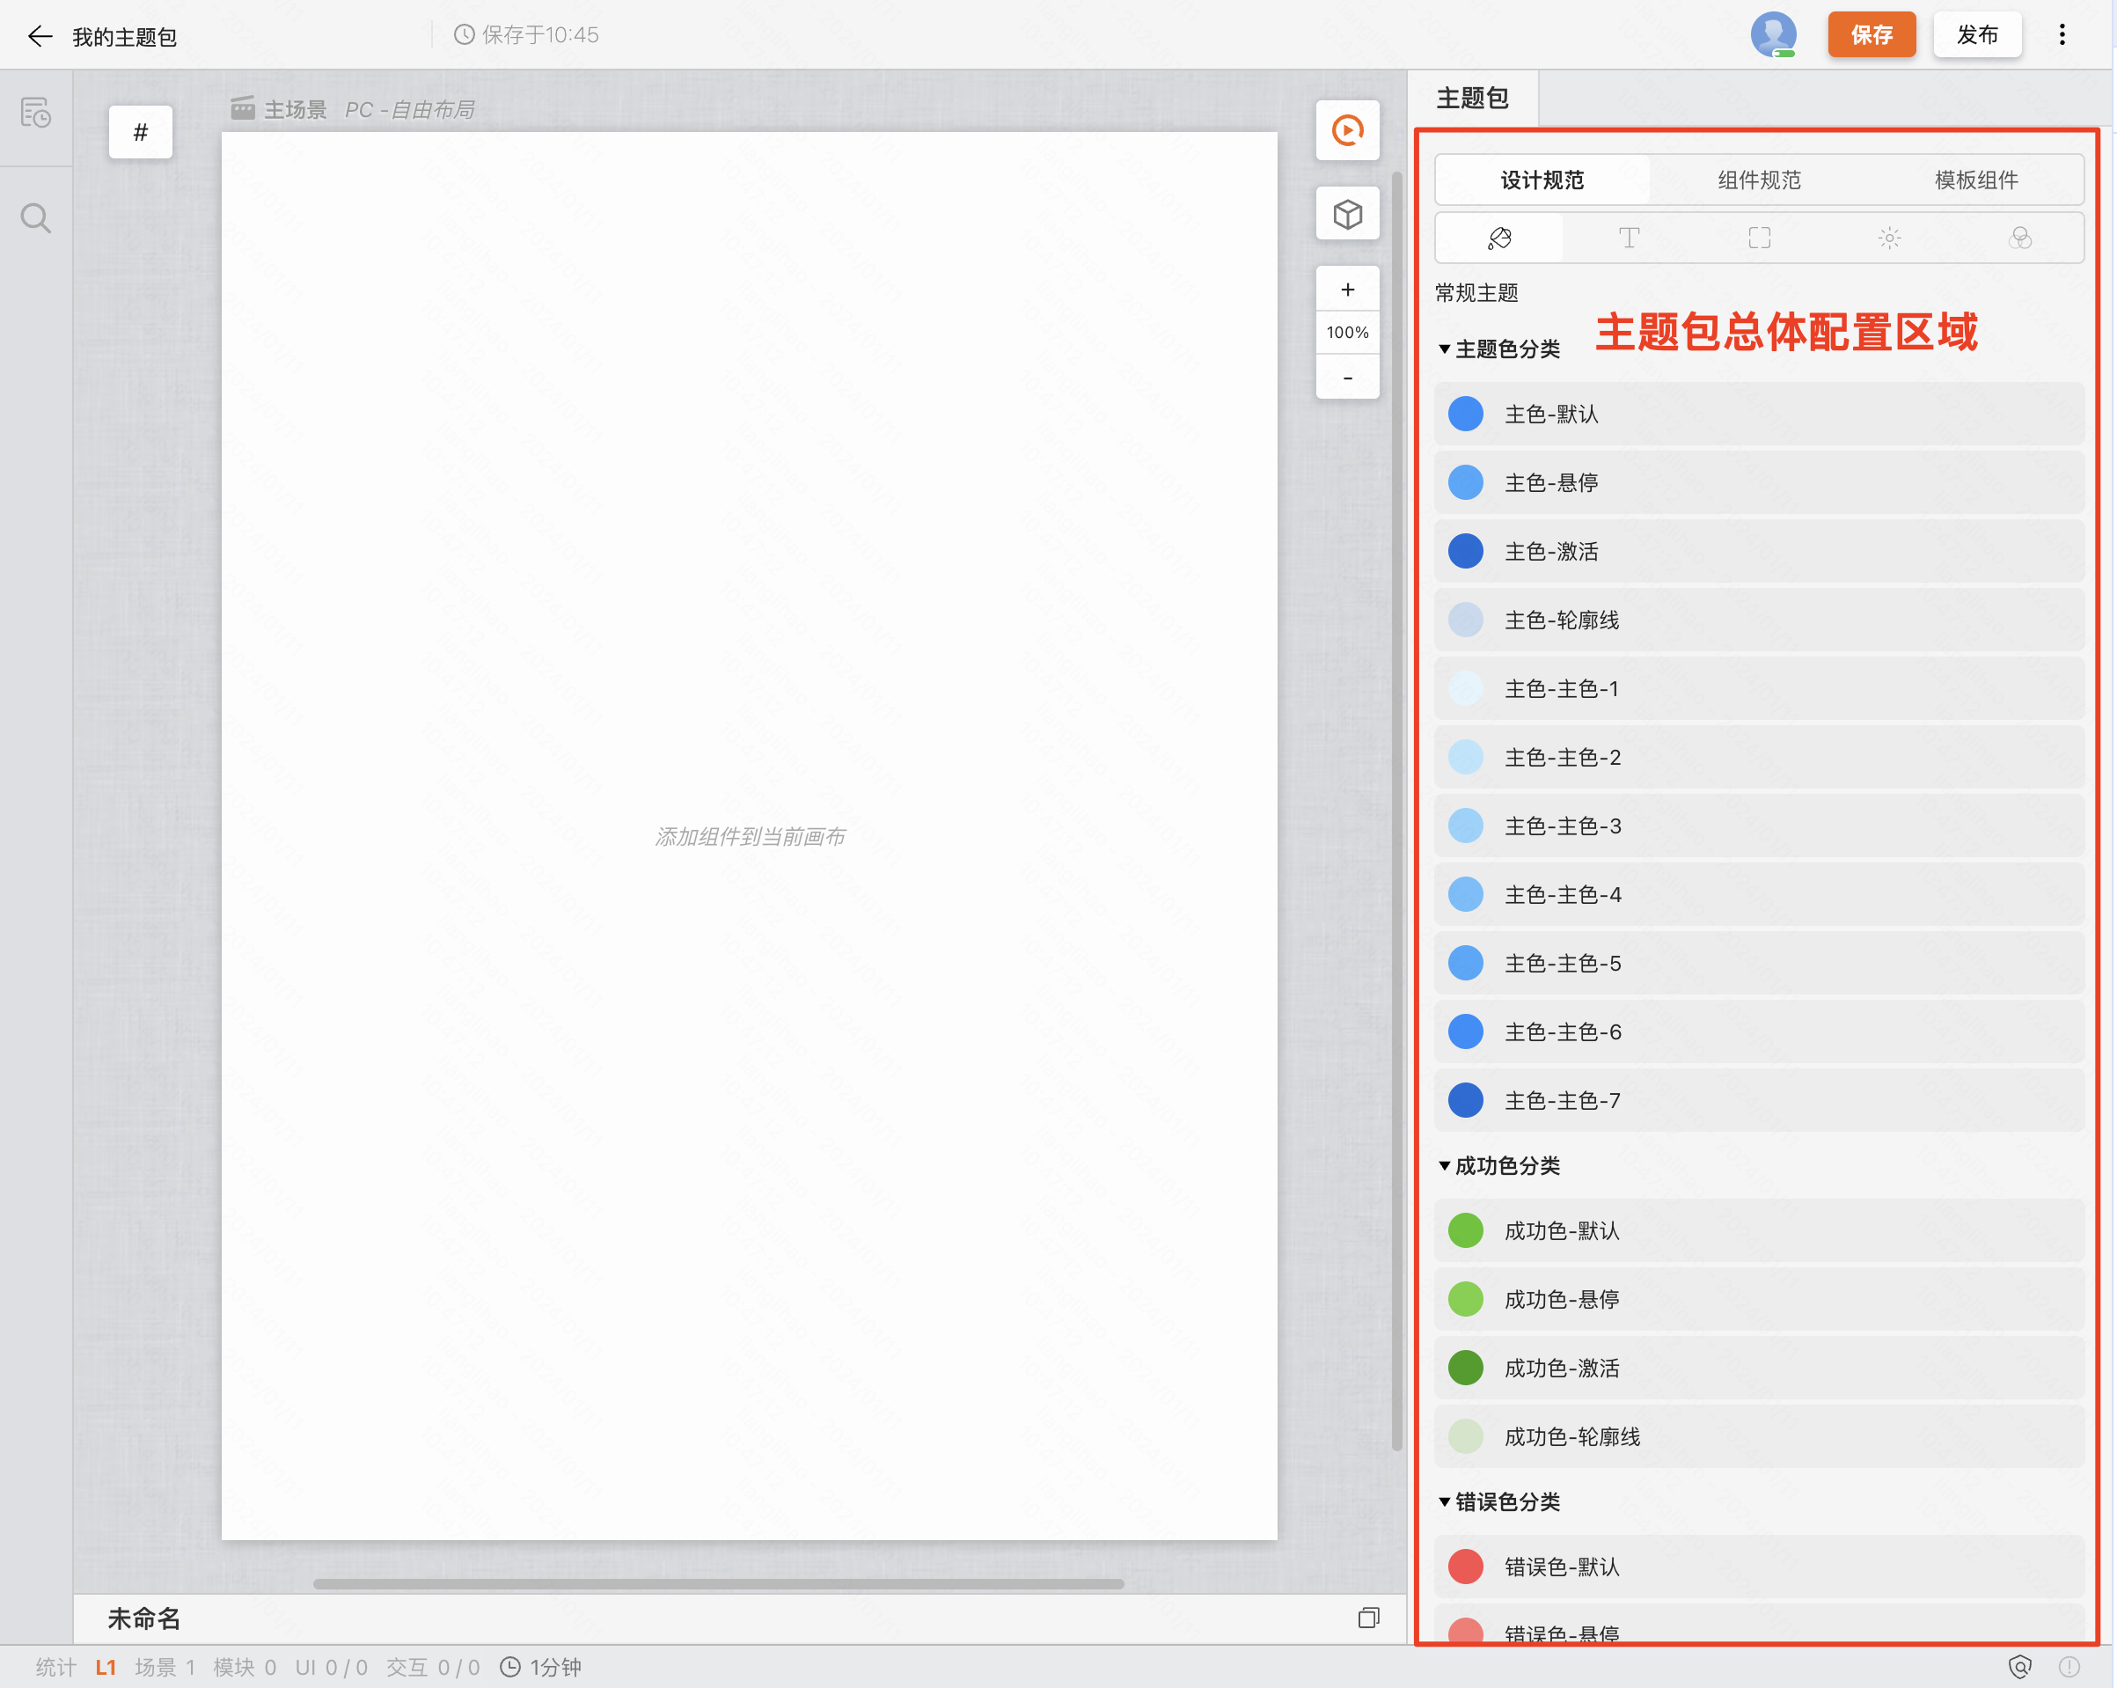Select the 主题包 panel tab
2117x1688 pixels.
coord(1472,99)
